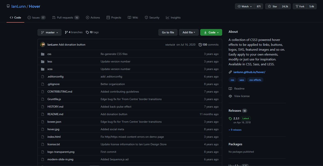This screenshot has width=323, height=166.
Task: Open commit message 'Added social meta'
Action: click(x=112, y=129)
